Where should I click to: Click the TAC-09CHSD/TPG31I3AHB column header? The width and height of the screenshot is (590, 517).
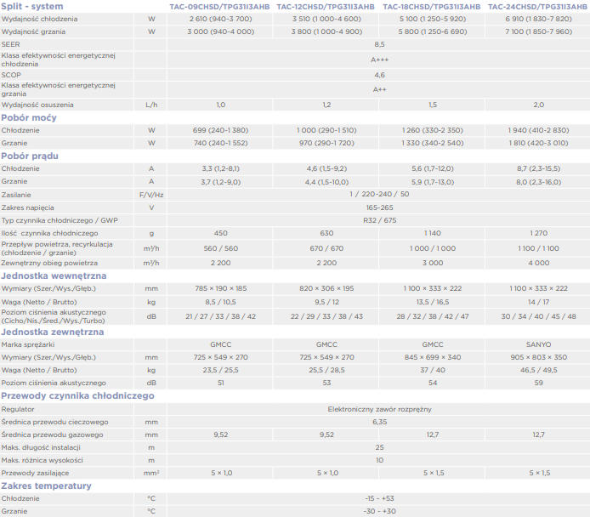pyautogui.click(x=219, y=7)
